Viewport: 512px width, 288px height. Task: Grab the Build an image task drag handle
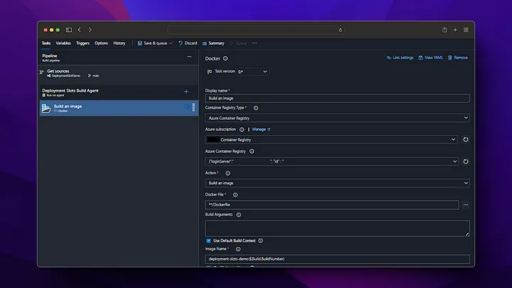[x=193, y=107]
